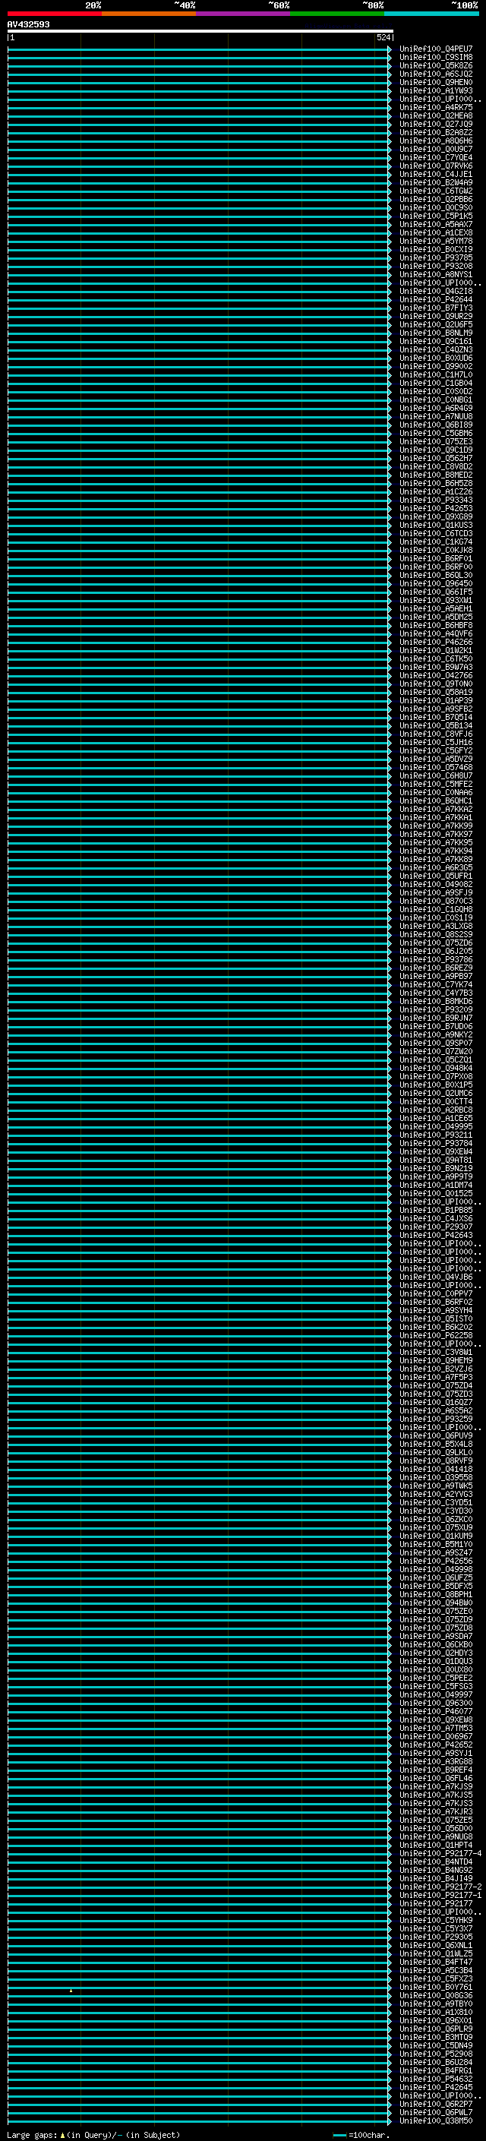Select hit label UniRef100_P93208
The height and width of the screenshot is (2141, 486).
[x=435, y=266]
